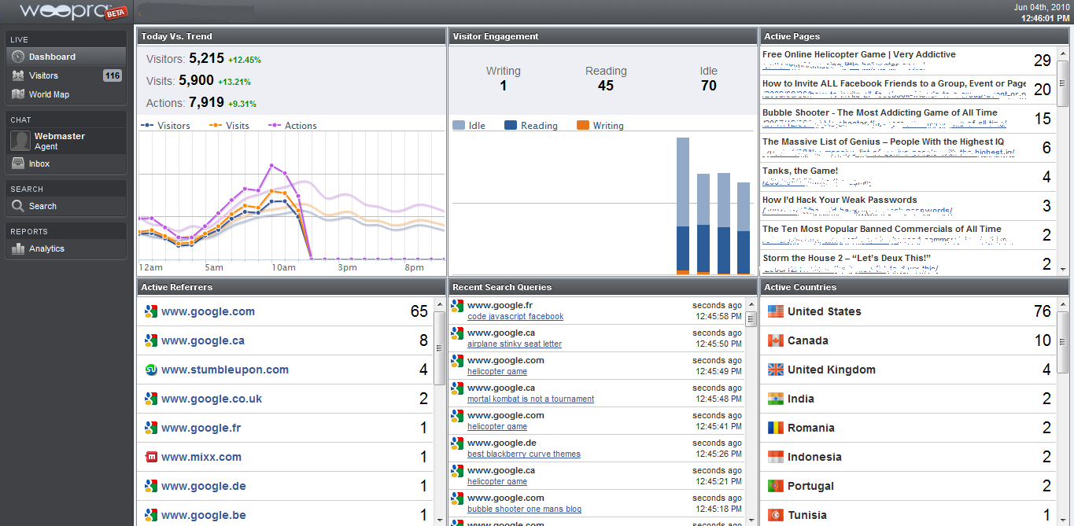Image resolution: width=1074 pixels, height=526 pixels.
Task: Click the Analytics bar-chart icon
Action: click(18, 248)
